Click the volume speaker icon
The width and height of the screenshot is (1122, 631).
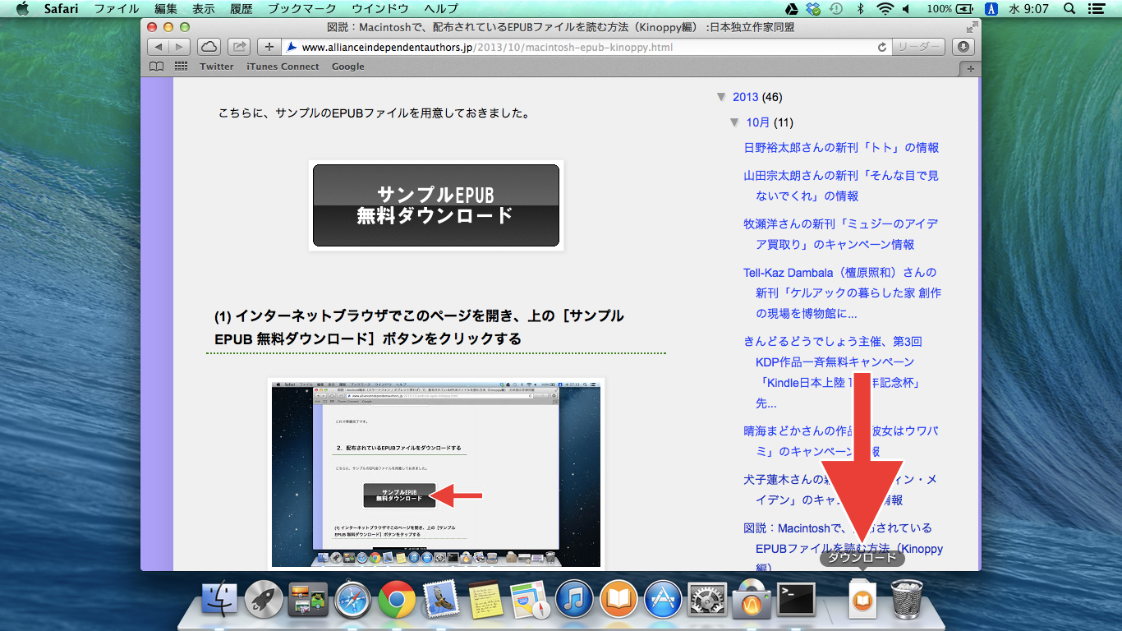(x=906, y=9)
